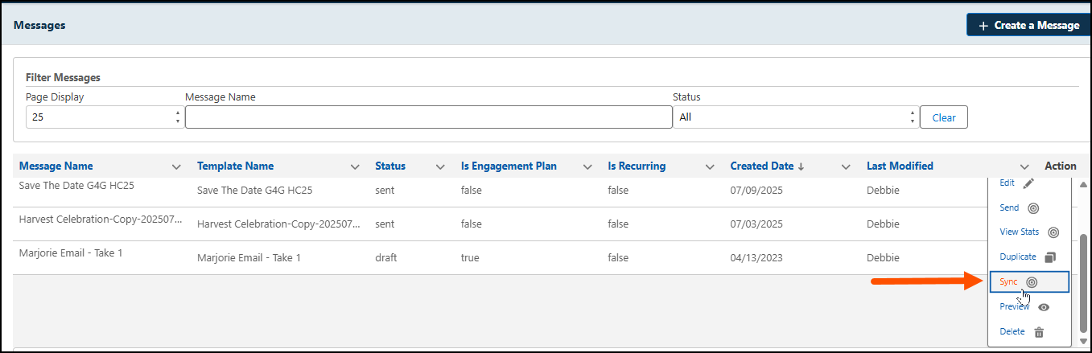The height and width of the screenshot is (353, 1092).
Task: Choose Send from the action menu
Action: (x=1009, y=207)
